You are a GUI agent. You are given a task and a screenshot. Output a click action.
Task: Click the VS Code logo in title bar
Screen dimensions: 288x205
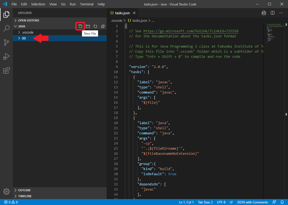pos(5,4)
